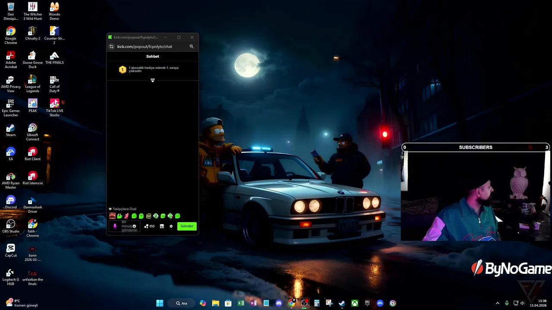Insert the mustached face emote
Viewport: 552px width, 310px height.
pyautogui.click(x=112, y=216)
